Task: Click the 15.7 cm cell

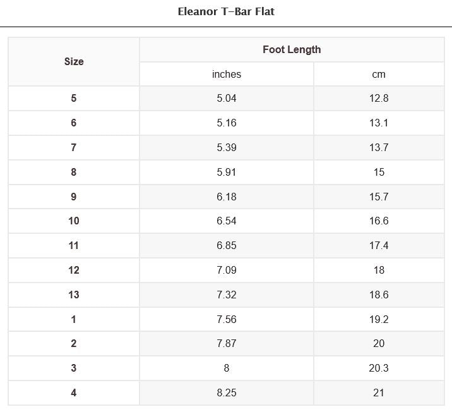Action: click(x=379, y=197)
